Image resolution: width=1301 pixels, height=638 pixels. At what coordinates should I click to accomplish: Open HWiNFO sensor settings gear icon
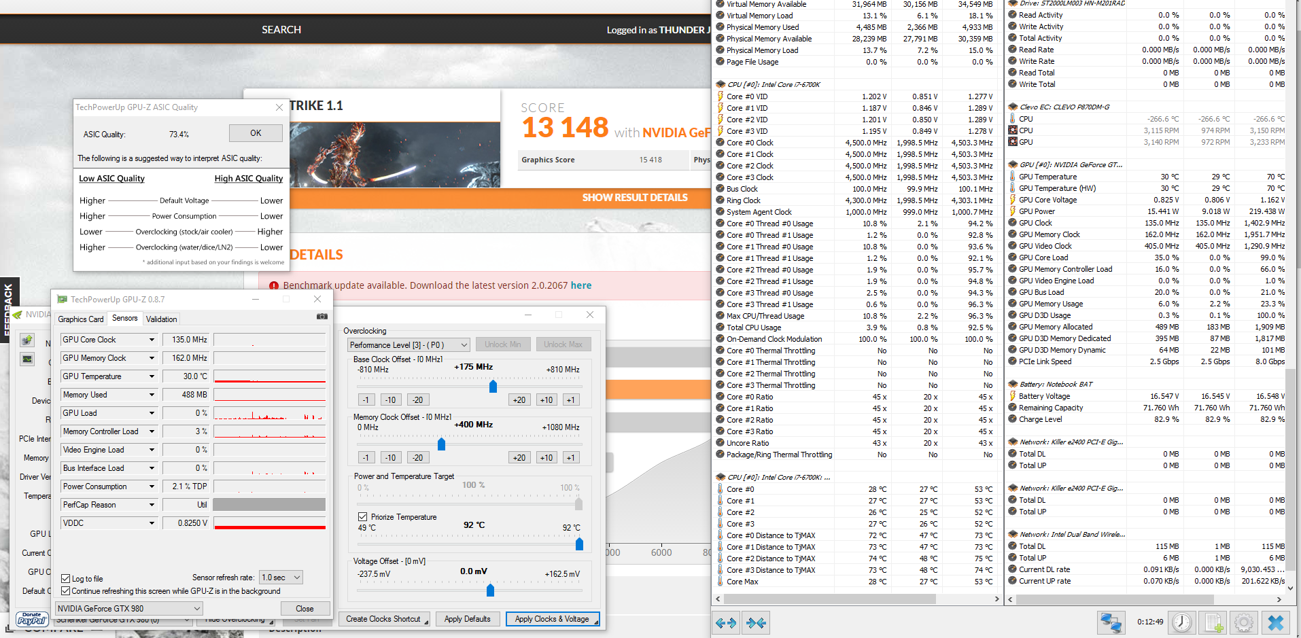pyautogui.click(x=1244, y=622)
